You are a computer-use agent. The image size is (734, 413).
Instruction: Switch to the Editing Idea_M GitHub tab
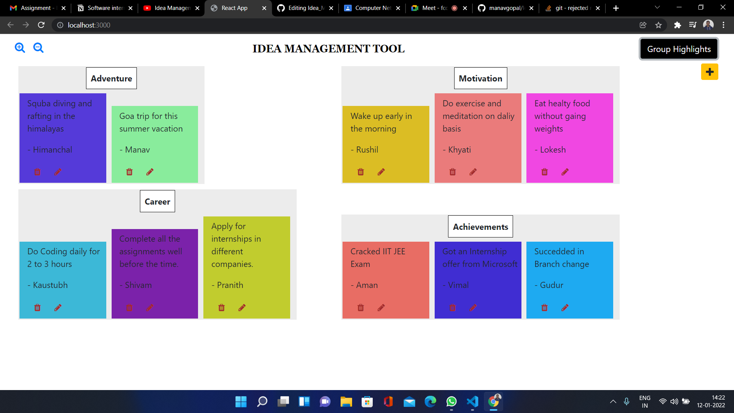tap(302, 8)
